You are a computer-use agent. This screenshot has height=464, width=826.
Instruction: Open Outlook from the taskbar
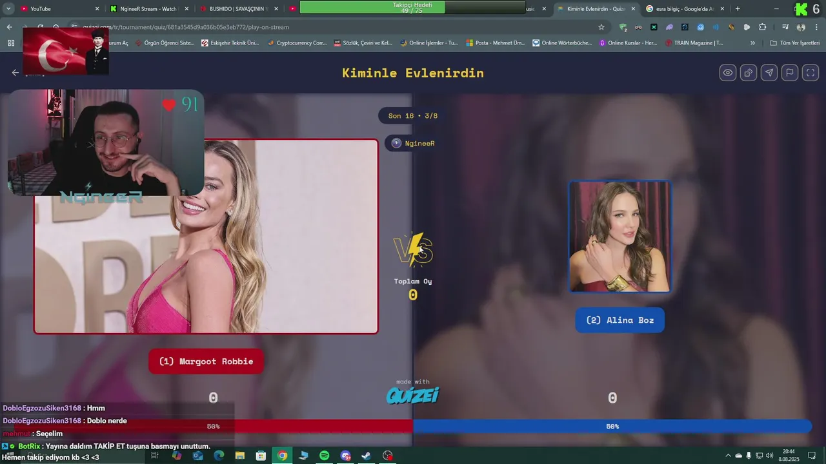click(x=197, y=456)
